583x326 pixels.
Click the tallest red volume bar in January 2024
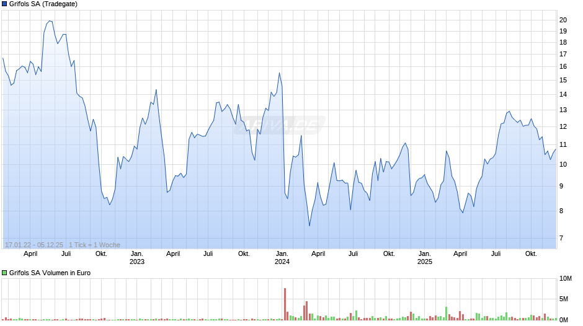285,304
